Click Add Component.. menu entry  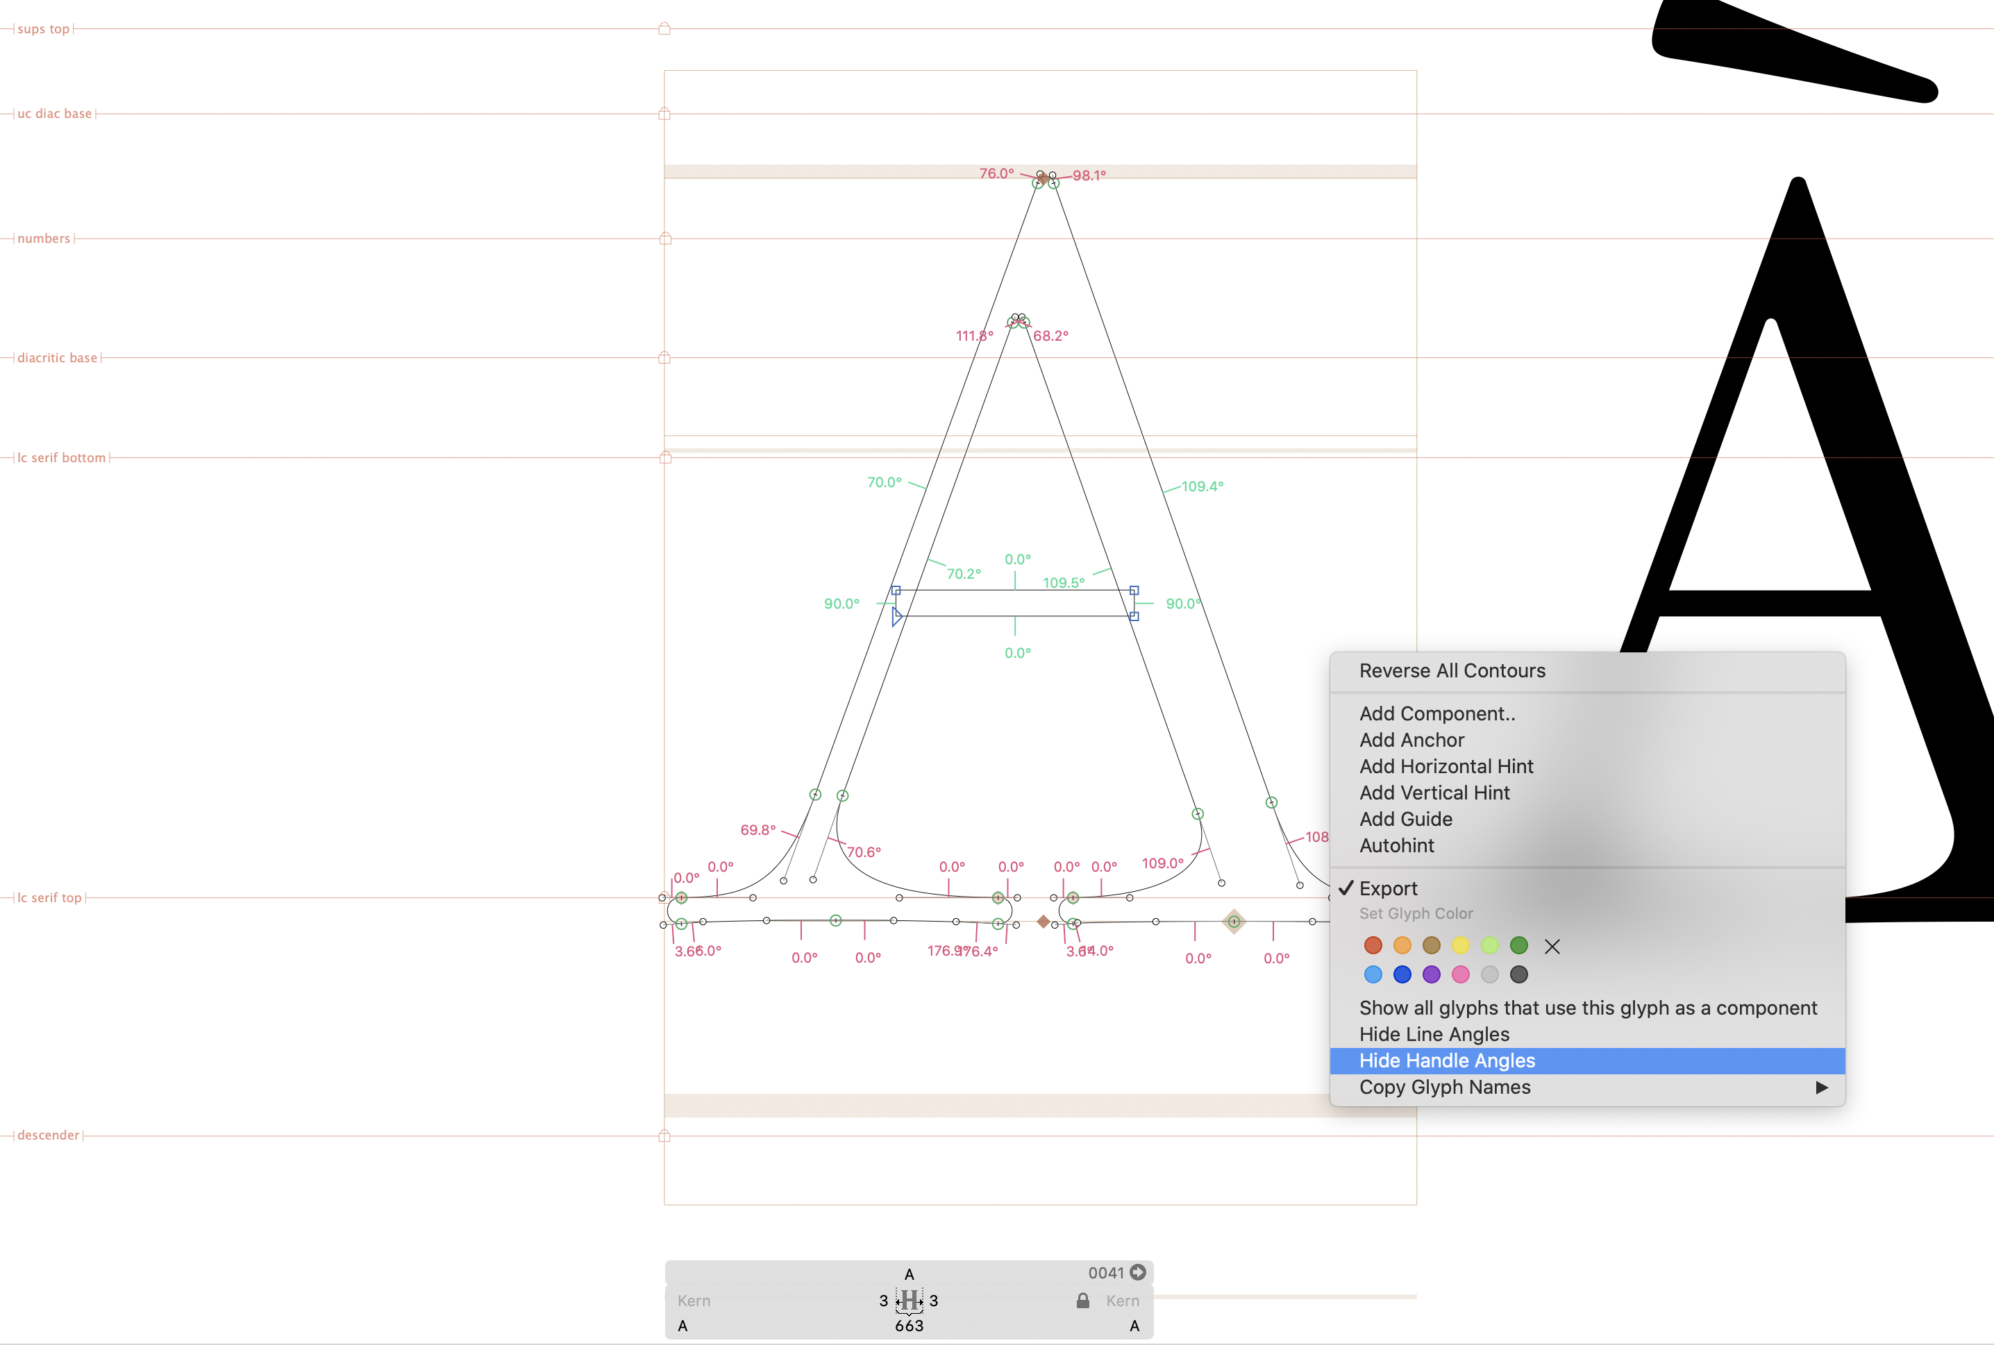[x=1436, y=713]
